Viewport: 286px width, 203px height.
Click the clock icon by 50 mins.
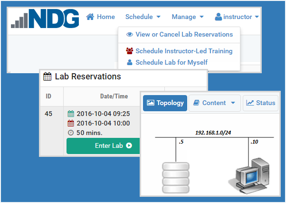pyautogui.click(x=71, y=133)
